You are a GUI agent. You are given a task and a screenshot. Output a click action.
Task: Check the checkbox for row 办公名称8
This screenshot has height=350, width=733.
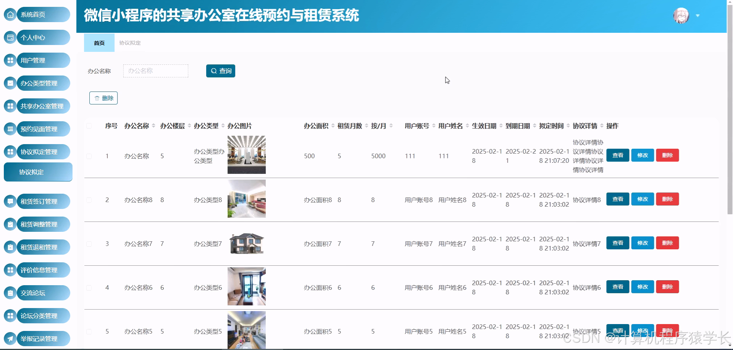click(89, 199)
